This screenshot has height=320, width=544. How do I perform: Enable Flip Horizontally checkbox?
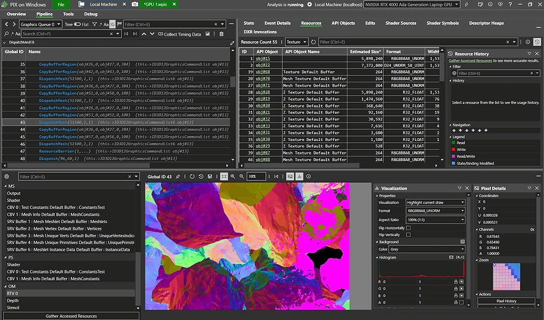coord(408,228)
